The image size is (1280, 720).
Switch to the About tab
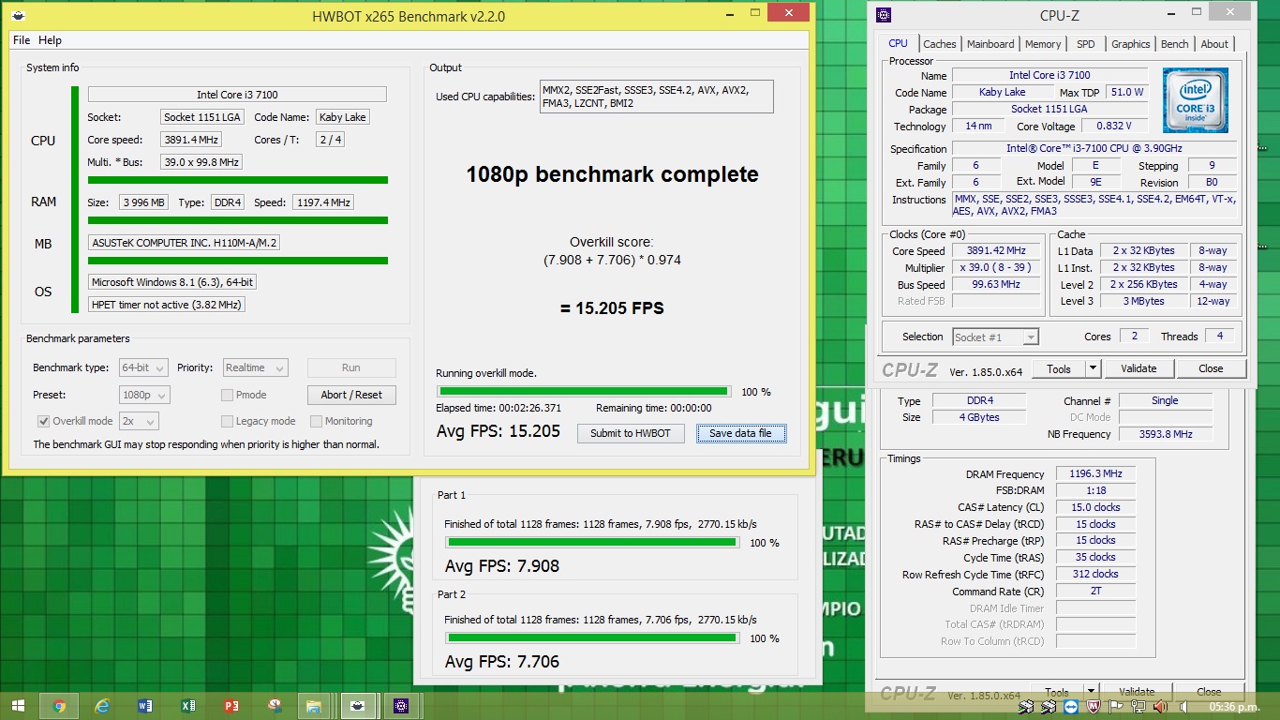1214,44
